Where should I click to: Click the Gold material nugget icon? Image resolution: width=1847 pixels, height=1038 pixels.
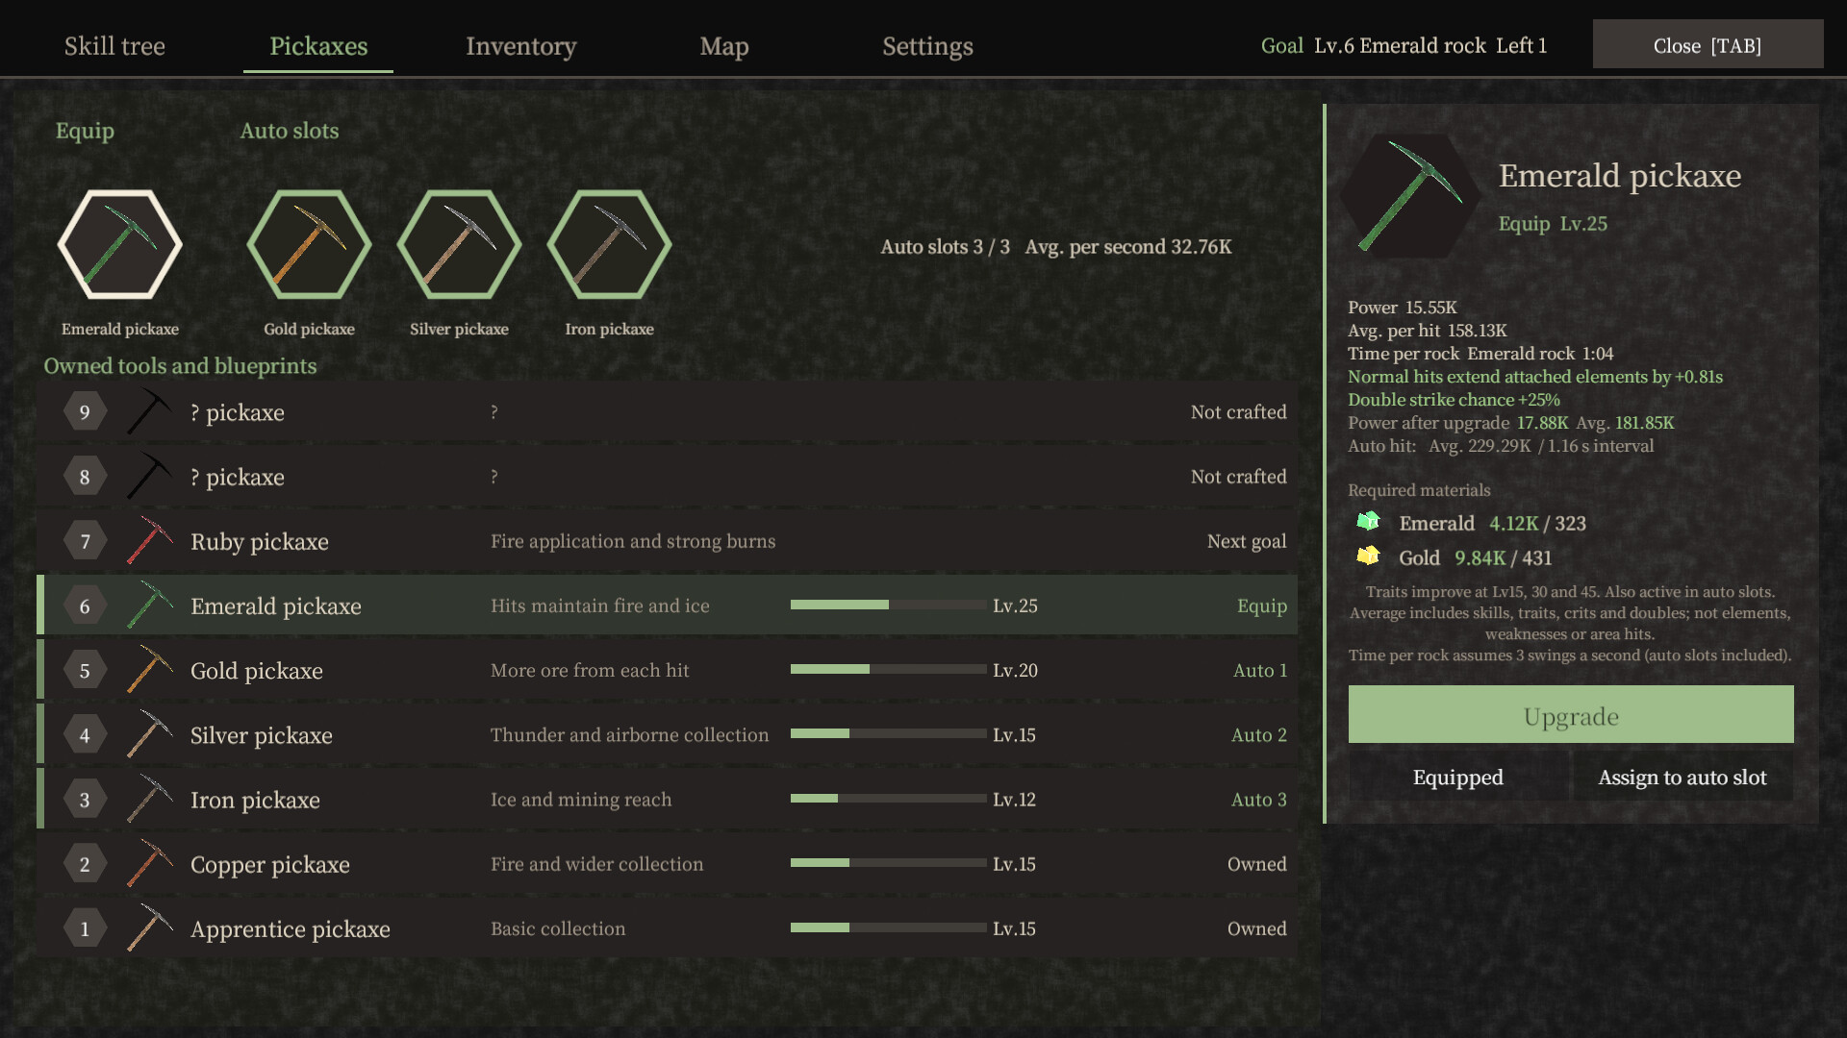point(1368,556)
